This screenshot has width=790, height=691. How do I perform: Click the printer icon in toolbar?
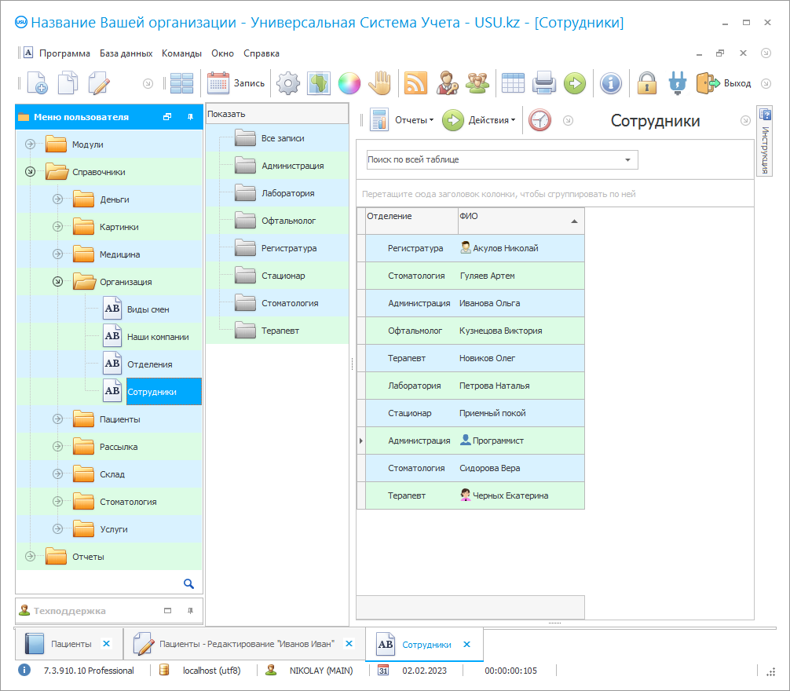click(544, 83)
